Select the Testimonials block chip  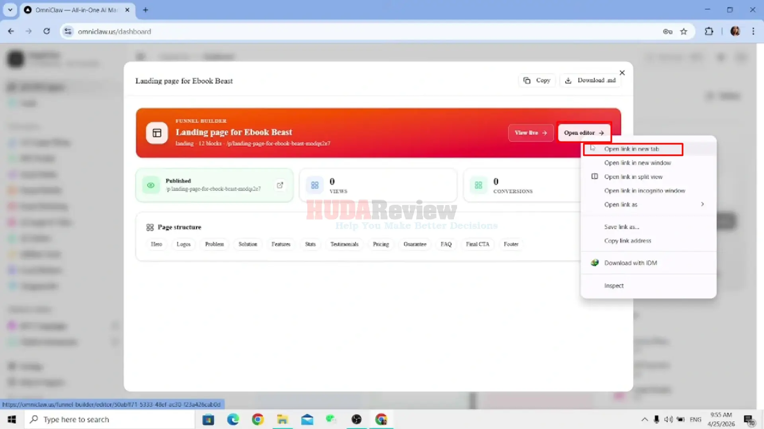pyautogui.click(x=344, y=244)
